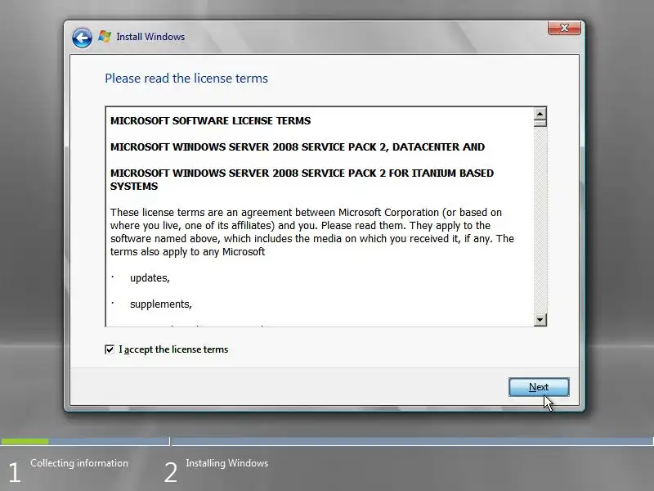
Task: Uncheck I accept the license terms
Action: [x=110, y=349]
